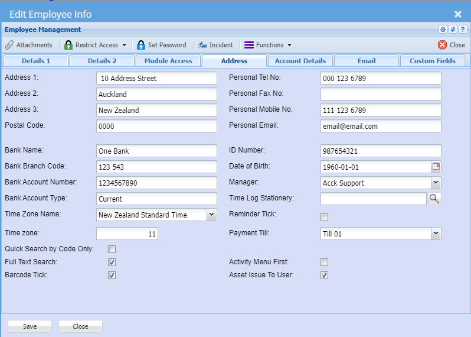The width and height of the screenshot is (471, 337).
Task: Open the Functions menu dropdown
Action: pos(268,45)
